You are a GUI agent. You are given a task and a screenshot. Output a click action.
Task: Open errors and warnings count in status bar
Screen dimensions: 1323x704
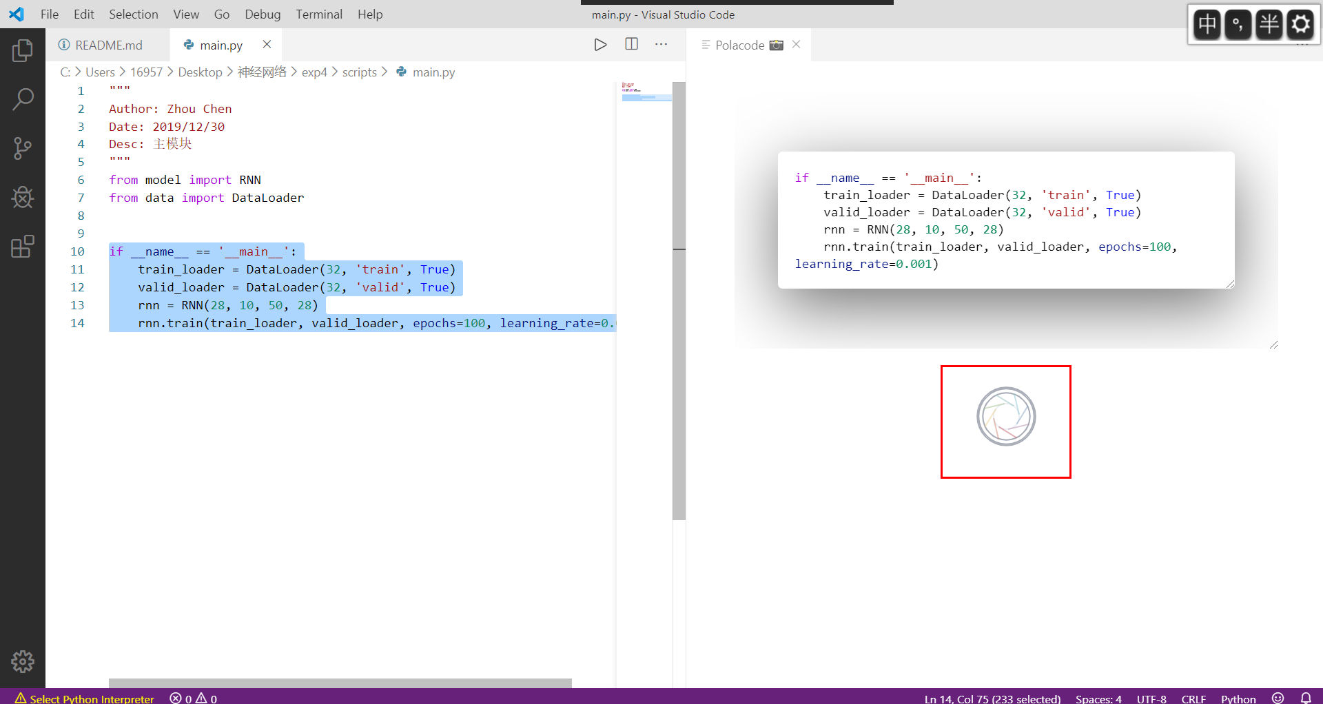click(194, 698)
